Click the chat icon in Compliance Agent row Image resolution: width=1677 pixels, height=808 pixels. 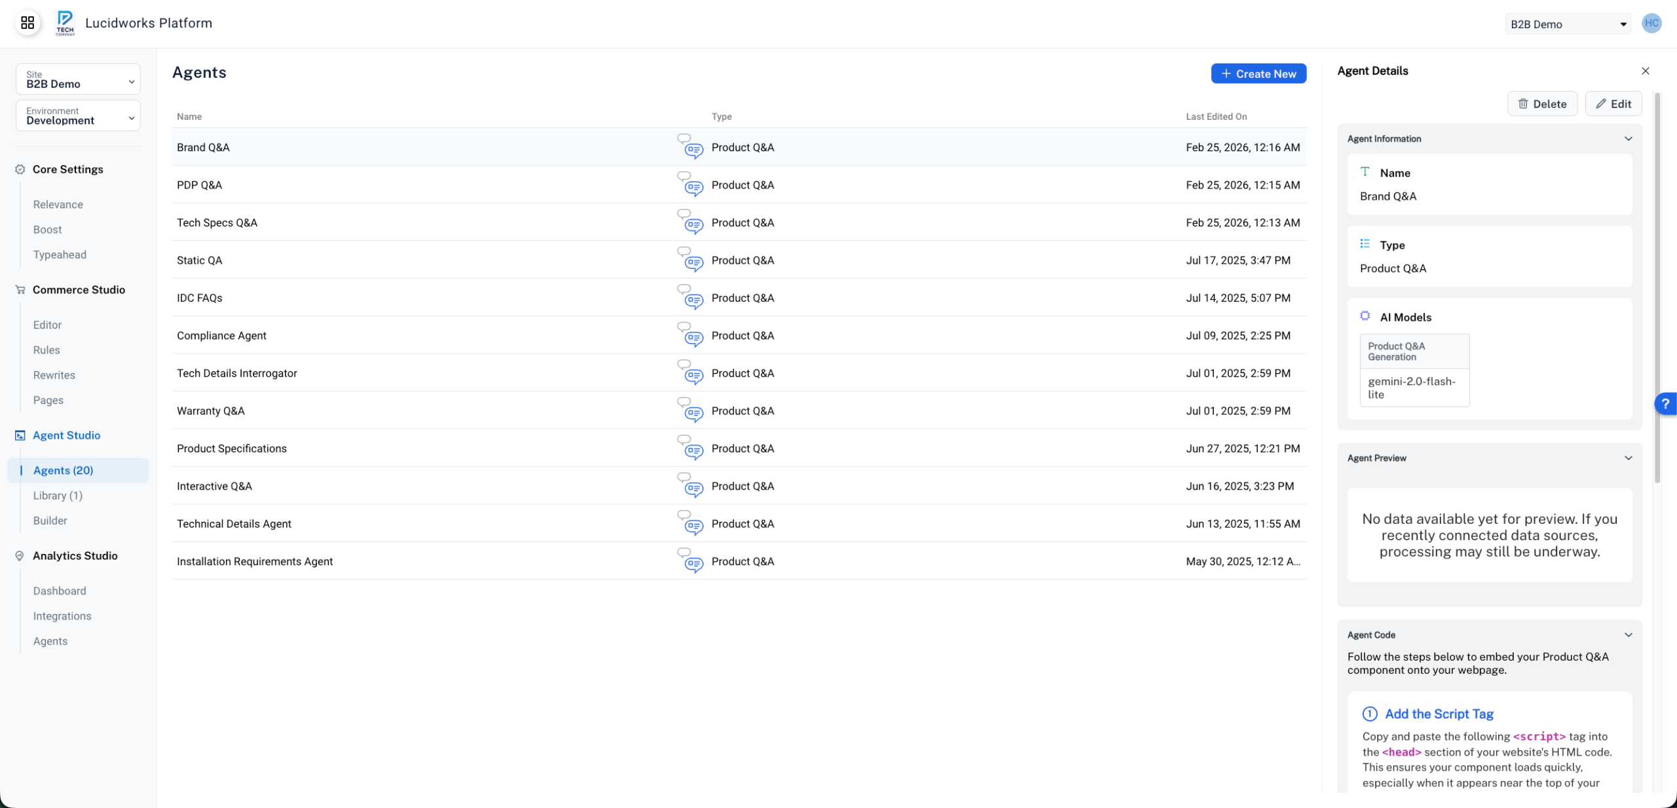tap(690, 335)
